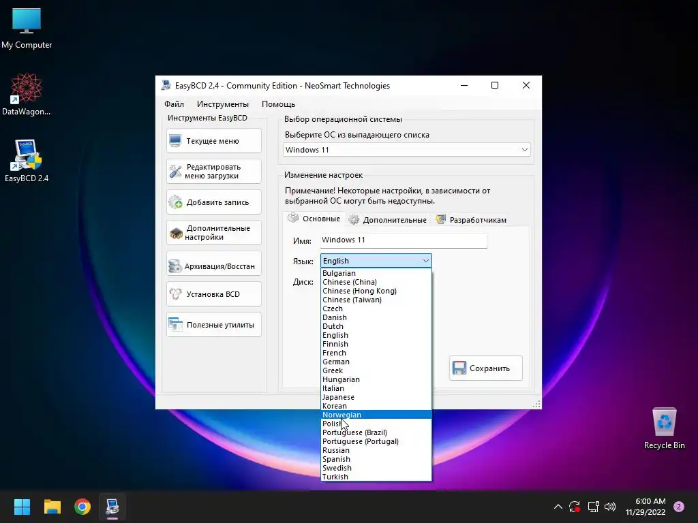Click the sync update tray icon
The height and width of the screenshot is (523, 698).
575,507
